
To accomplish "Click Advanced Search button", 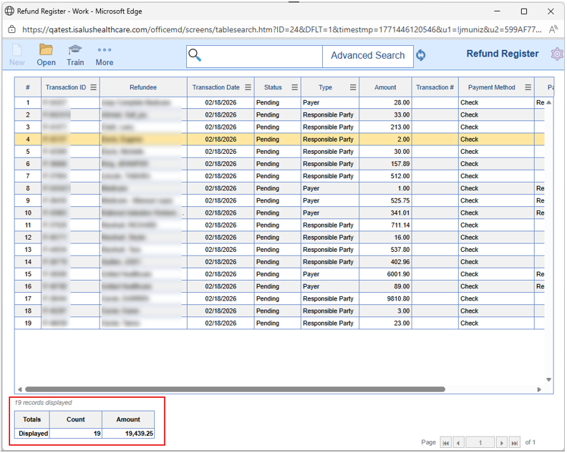I will (x=367, y=56).
